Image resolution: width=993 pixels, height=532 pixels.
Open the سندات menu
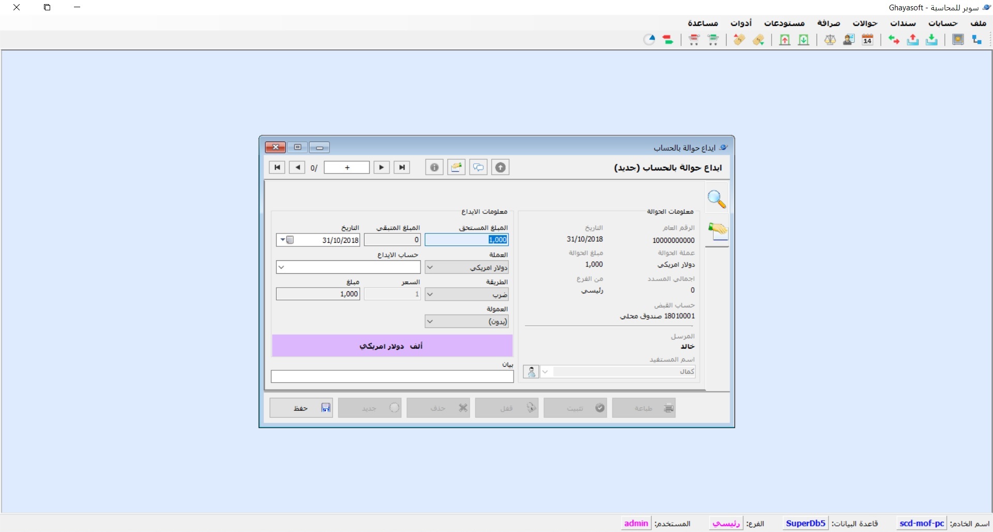902,23
